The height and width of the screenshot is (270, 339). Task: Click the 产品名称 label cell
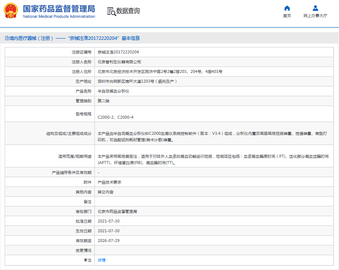pyautogui.click(x=50, y=91)
